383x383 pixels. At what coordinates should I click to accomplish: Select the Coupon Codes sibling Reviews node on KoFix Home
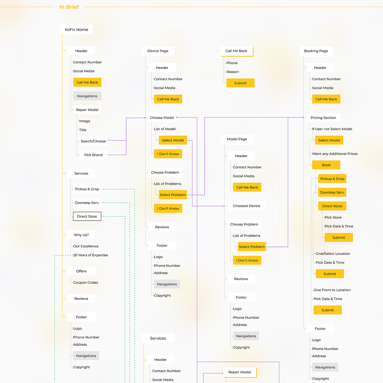coord(81,299)
